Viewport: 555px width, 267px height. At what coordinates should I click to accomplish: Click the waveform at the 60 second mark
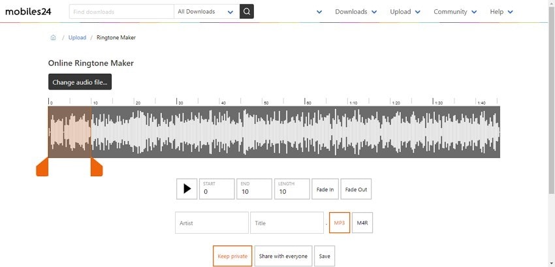tap(305, 132)
